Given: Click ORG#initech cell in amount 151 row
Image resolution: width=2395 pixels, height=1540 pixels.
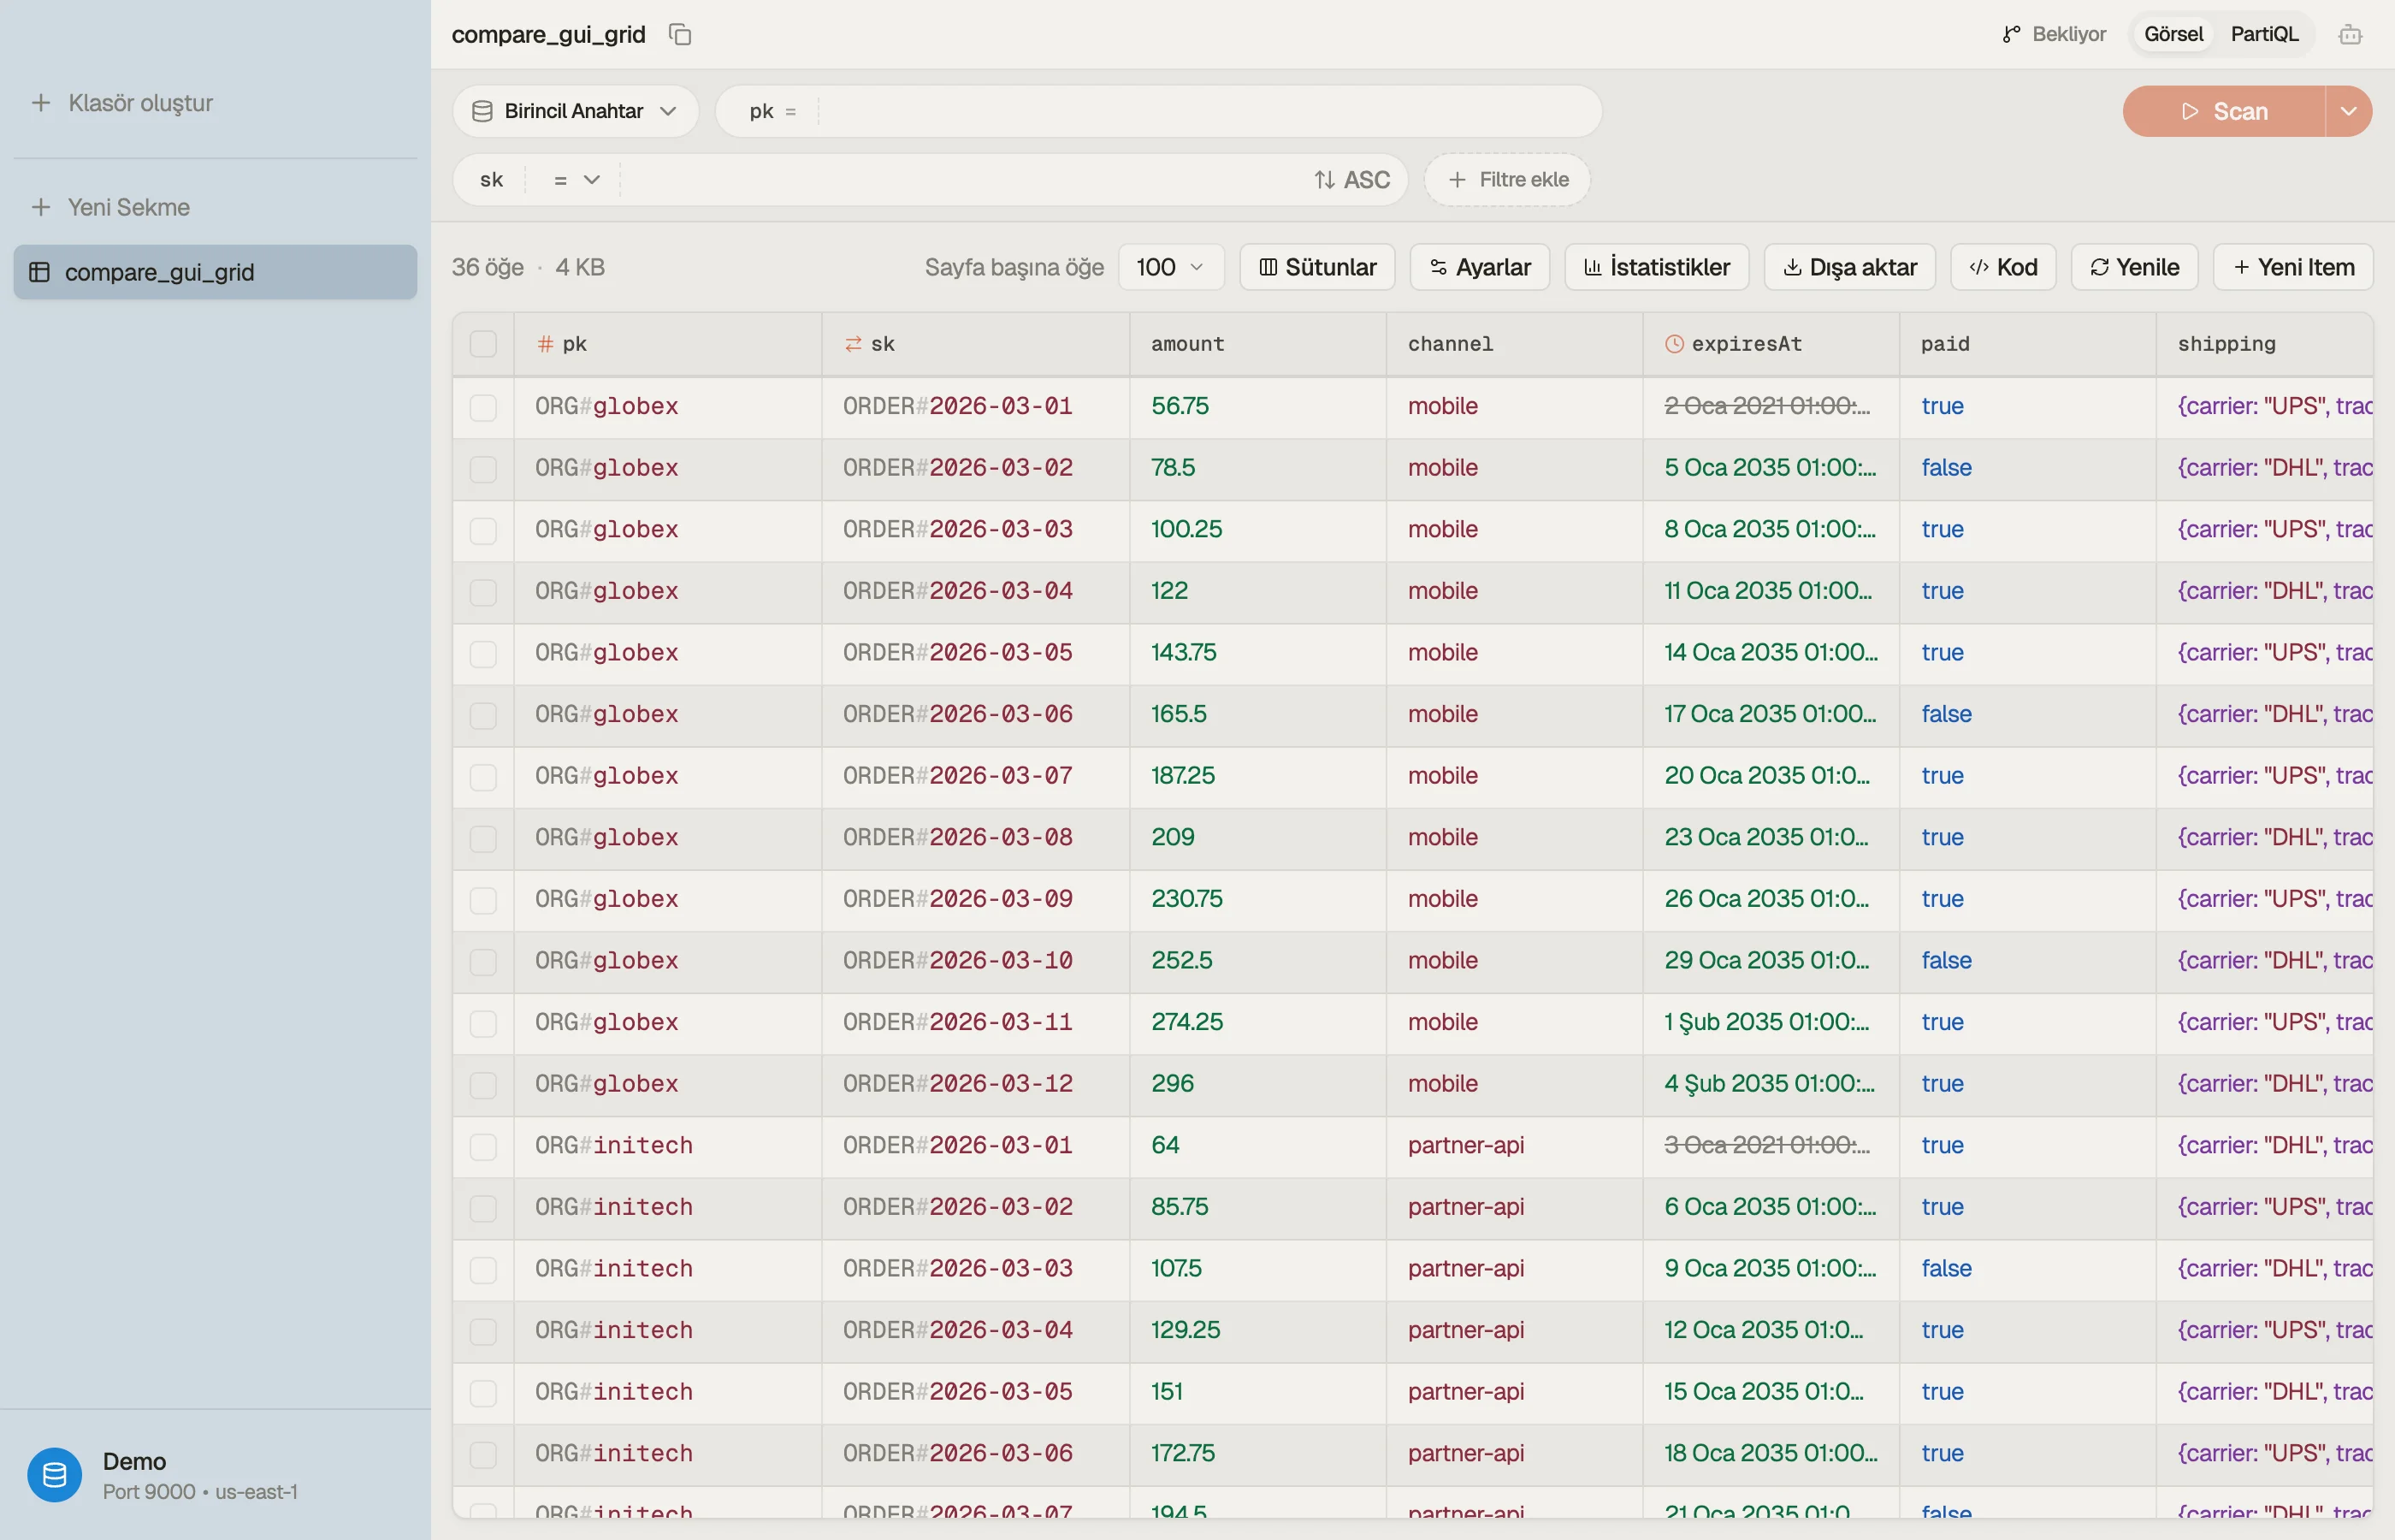Looking at the screenshot, I should click(x=668, y=1393).
